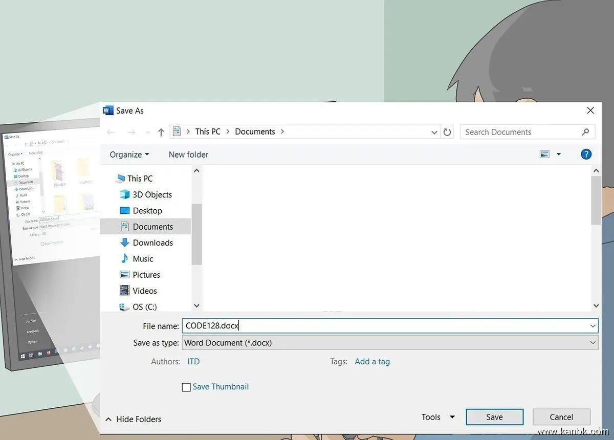Open the Tools menu
This screenshot has height=440, width=614.
437,417
